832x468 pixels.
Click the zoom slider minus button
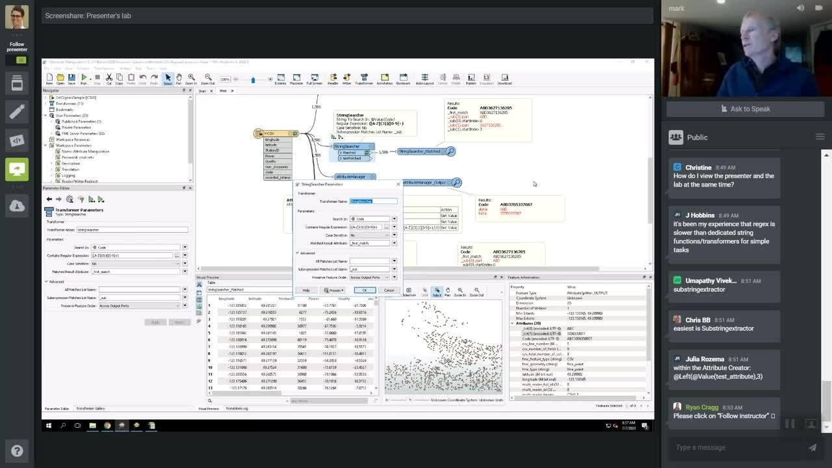click(x=237, y=79)
